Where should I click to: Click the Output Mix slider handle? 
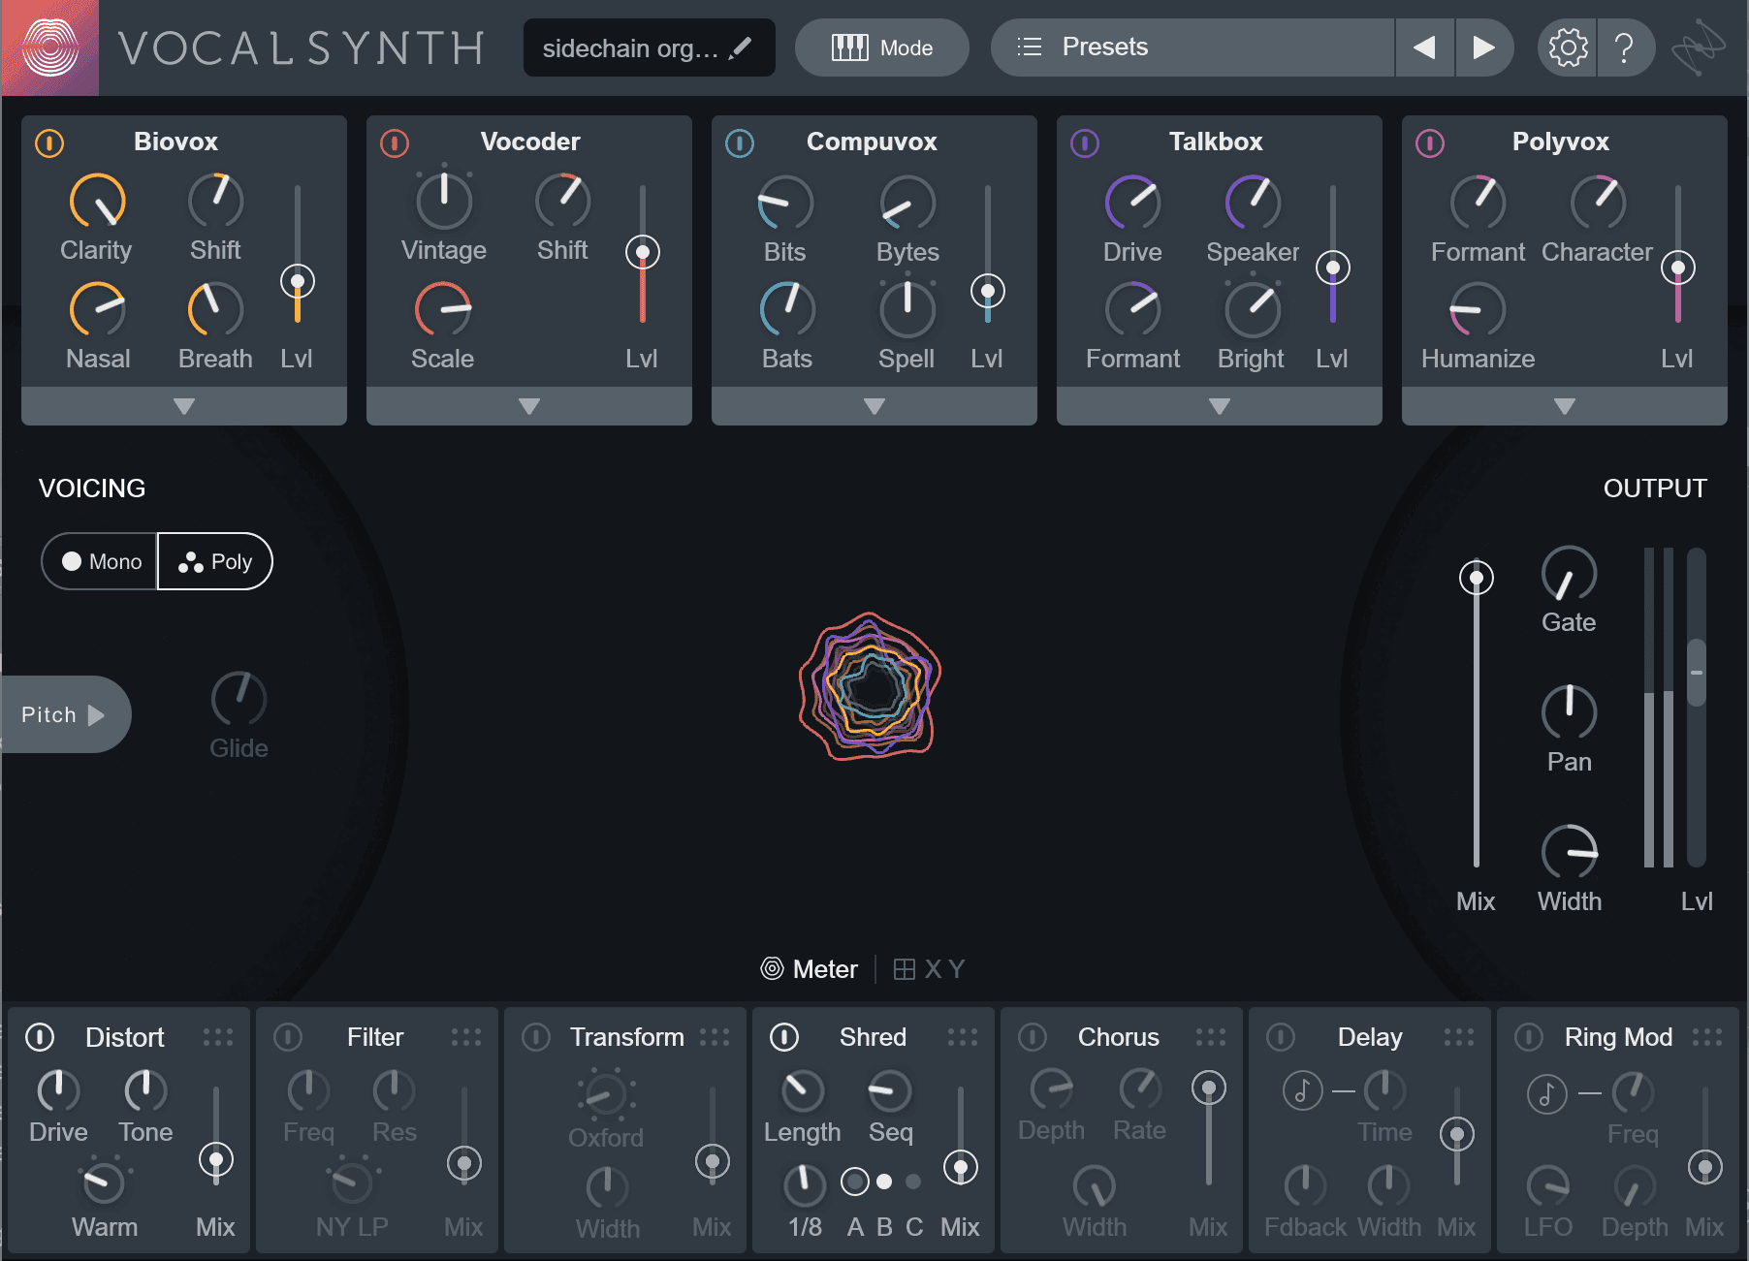(1477, 578)
